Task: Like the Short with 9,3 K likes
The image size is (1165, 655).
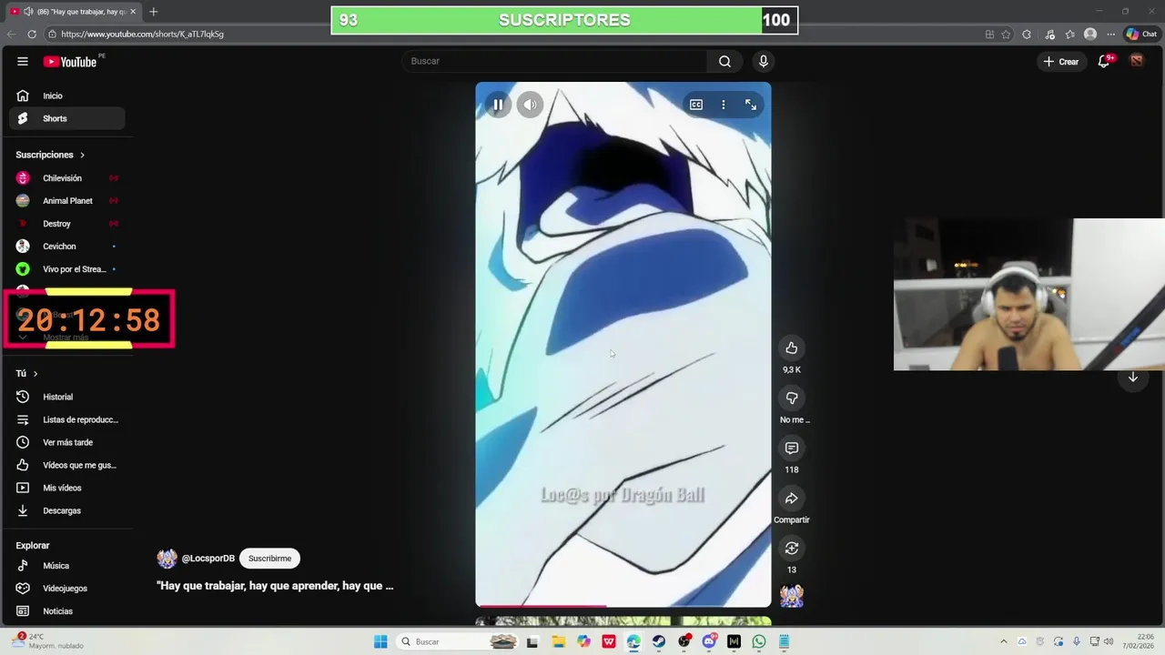Action: [792, 348]
